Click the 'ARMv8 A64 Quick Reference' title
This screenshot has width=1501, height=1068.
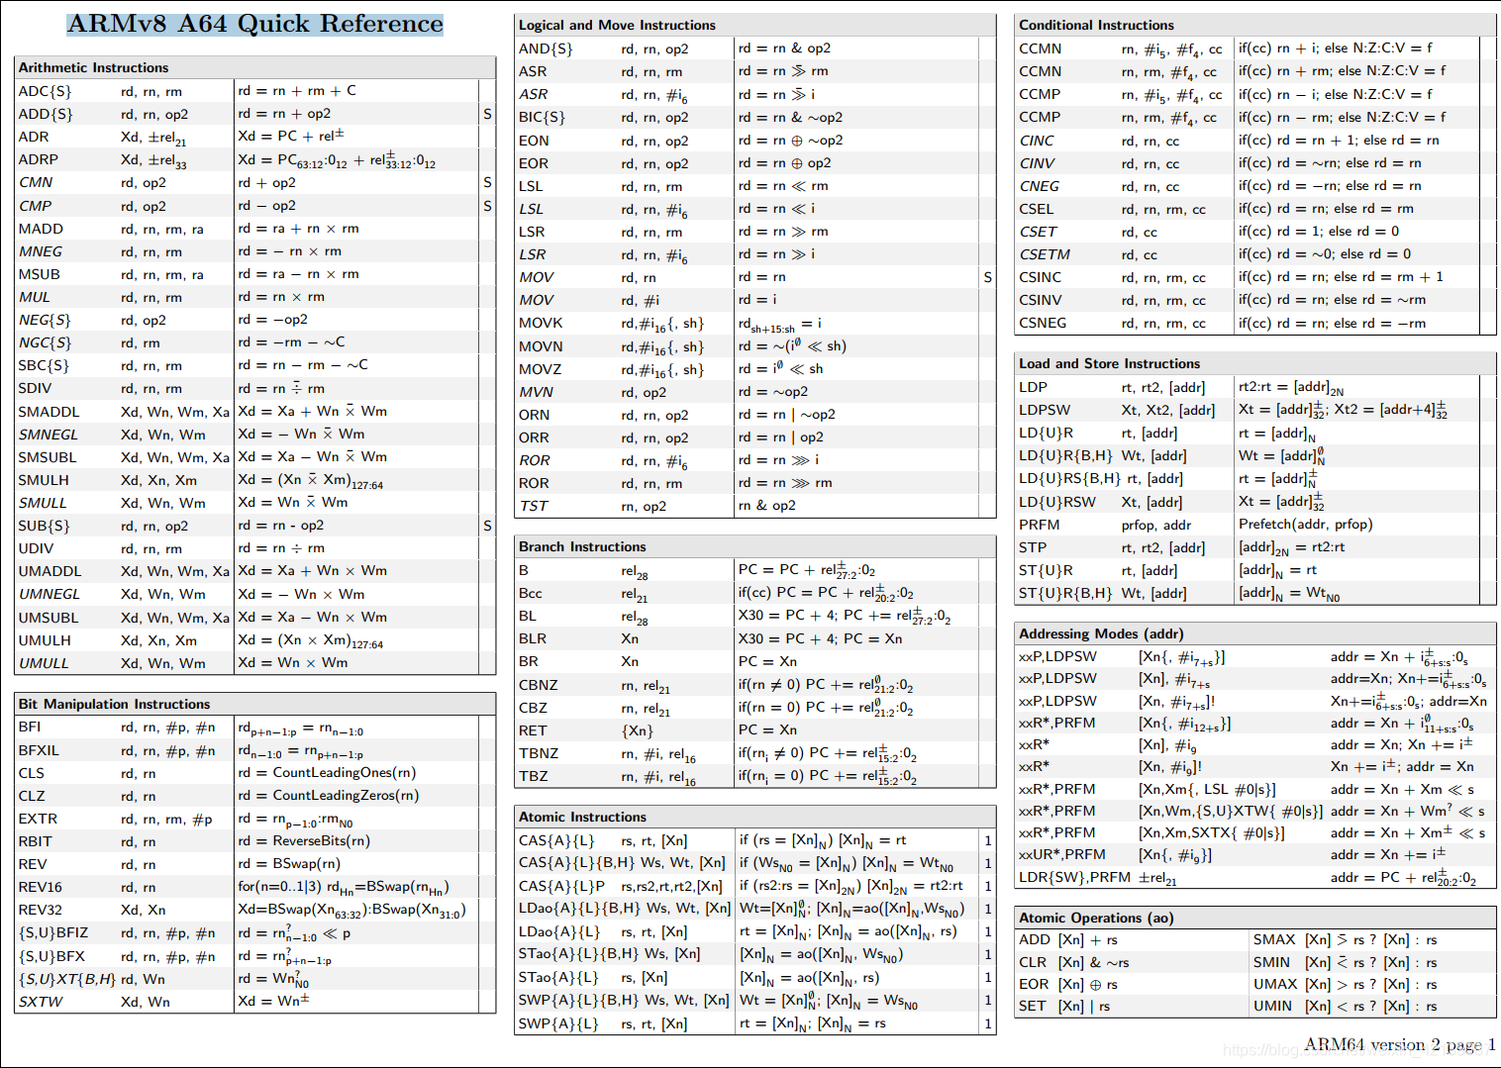pos(255,24)
